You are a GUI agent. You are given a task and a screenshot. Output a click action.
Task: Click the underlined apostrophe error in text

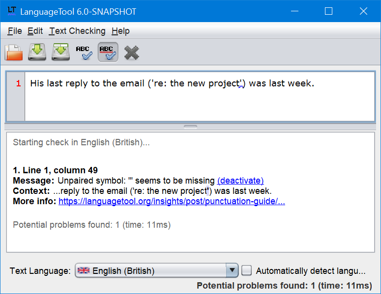[x=241, y=84]
